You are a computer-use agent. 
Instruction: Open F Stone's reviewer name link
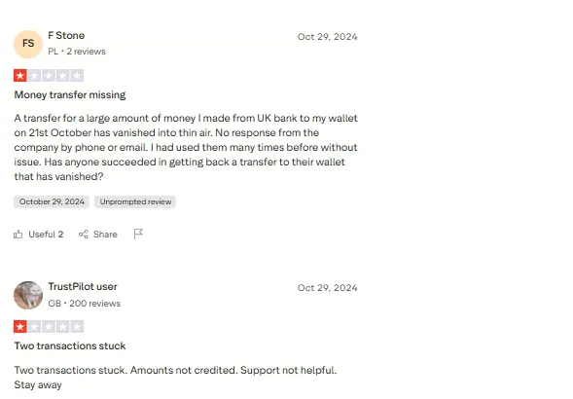66,35
